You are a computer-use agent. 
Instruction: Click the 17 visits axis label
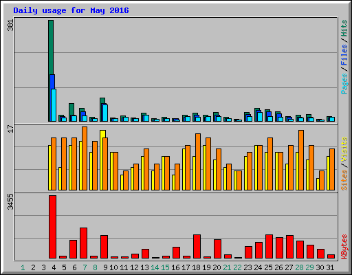10,129
